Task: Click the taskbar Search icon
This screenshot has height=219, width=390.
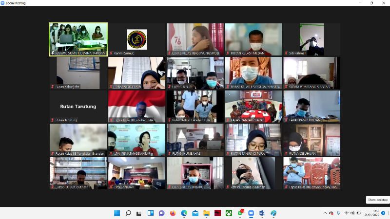Action: 128,213
